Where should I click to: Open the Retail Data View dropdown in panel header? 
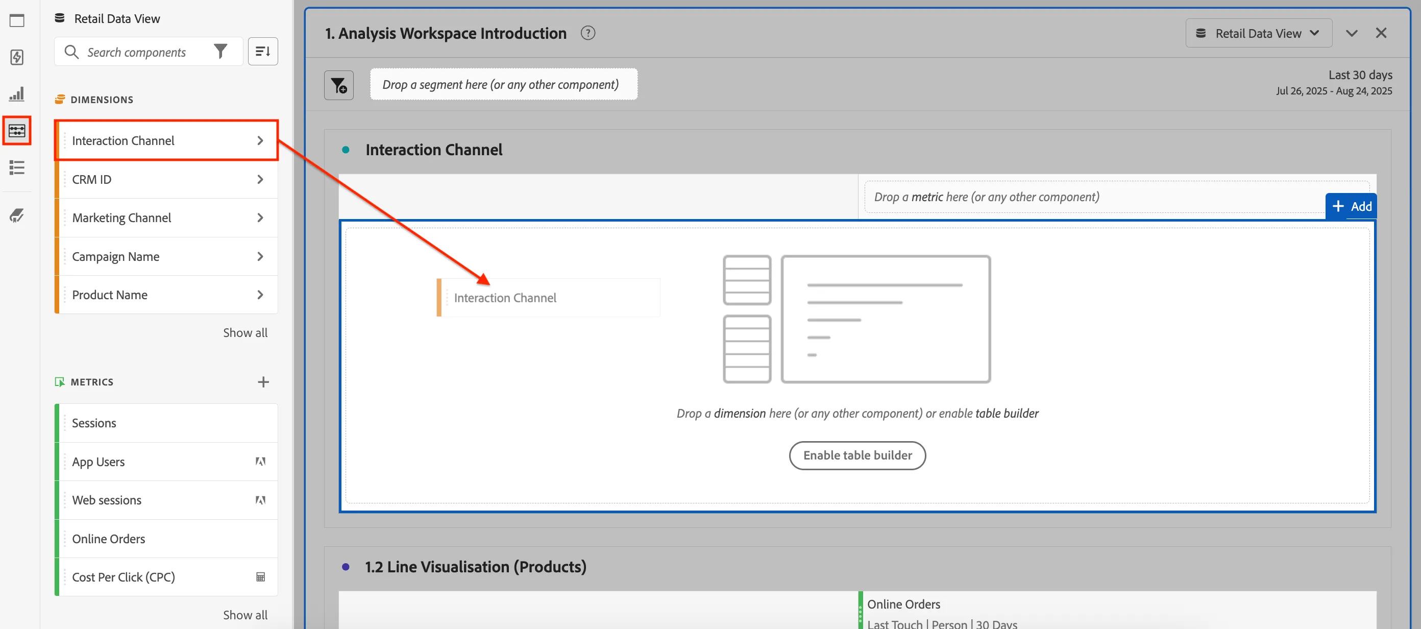(x=1258, y=33)
